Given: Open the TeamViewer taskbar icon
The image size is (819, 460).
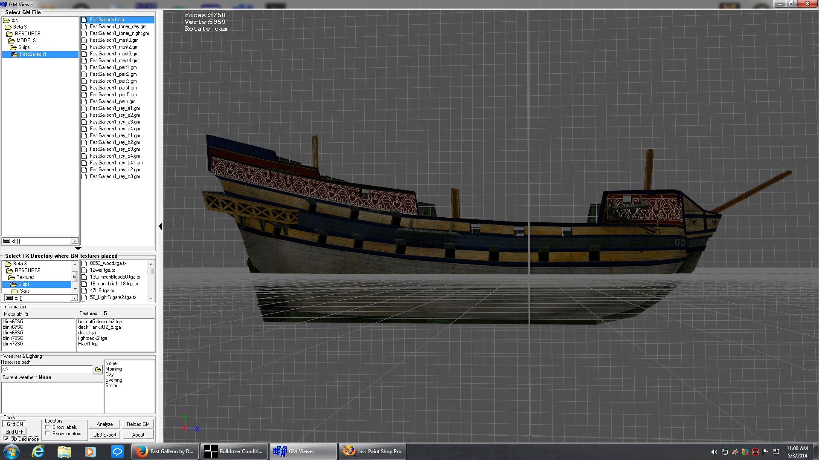Looking at the screenshot, I should tap(117, 451).
